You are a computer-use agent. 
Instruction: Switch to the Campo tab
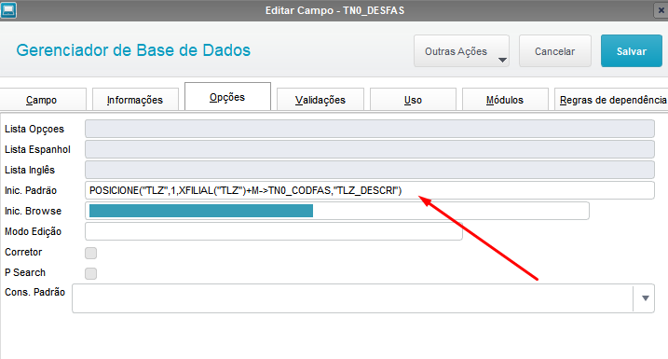pos(42,100)
